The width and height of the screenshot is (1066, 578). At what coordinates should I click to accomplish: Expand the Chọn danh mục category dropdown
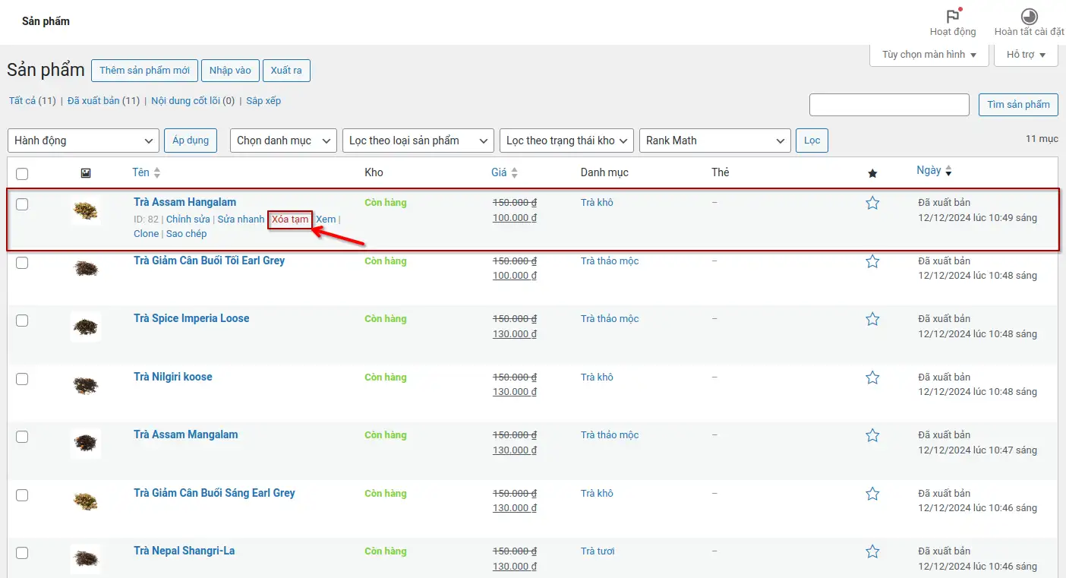[284, 141]
